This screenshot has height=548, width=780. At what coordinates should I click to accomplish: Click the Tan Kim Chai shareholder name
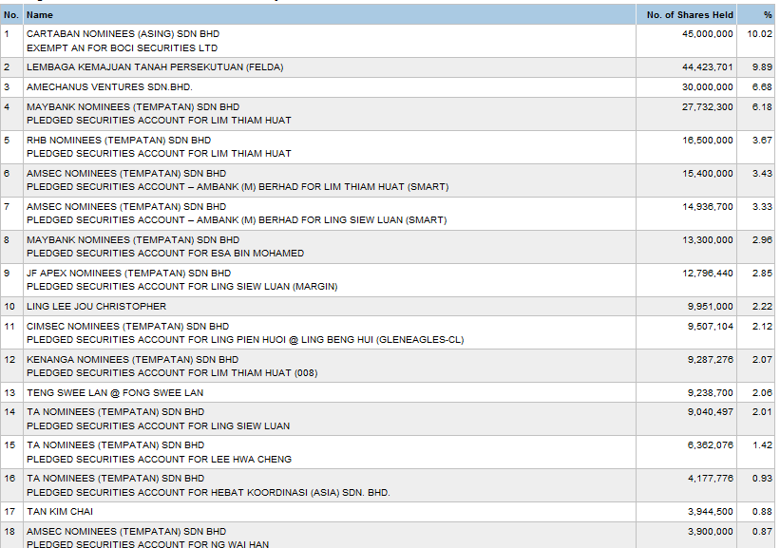coord(66,512)
